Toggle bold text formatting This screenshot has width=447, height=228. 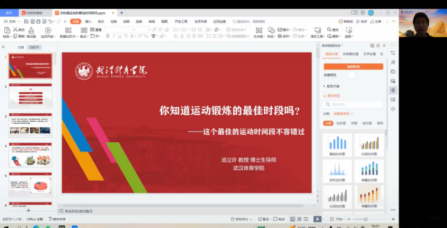107,36
